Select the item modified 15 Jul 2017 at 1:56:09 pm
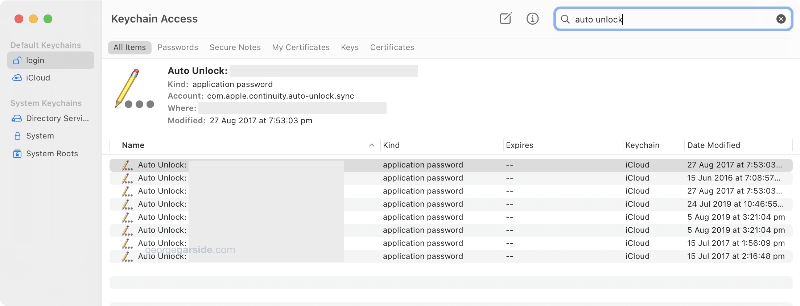 click(x=451, y=243)
